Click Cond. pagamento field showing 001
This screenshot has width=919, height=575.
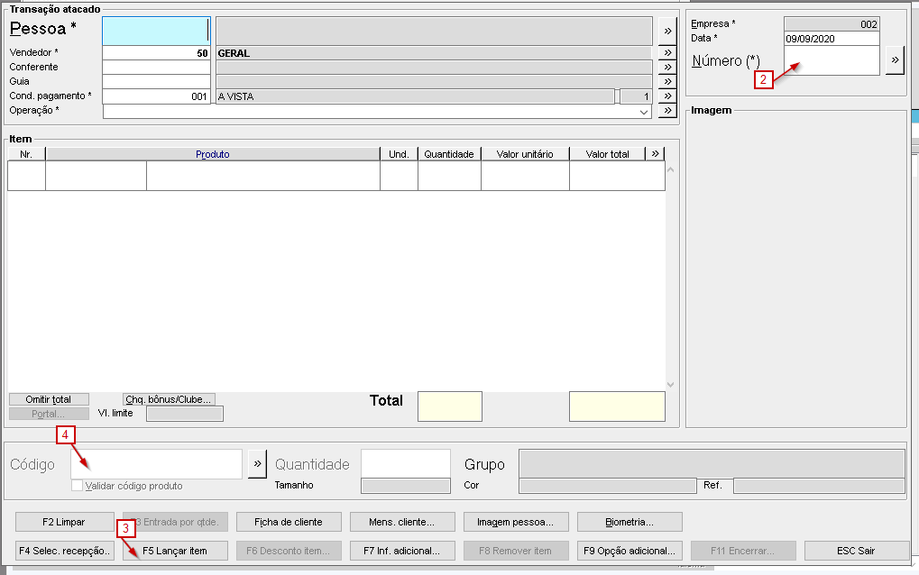tap(156, 96)
